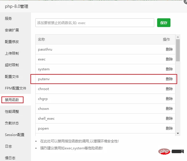Delete the chroot function entry
The width and height of the screenshot is (187, 161).
169,89
